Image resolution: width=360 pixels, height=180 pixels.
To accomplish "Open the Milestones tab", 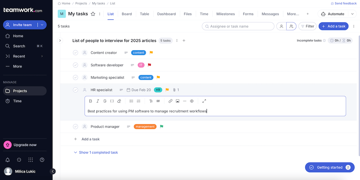I will point(225,14).
